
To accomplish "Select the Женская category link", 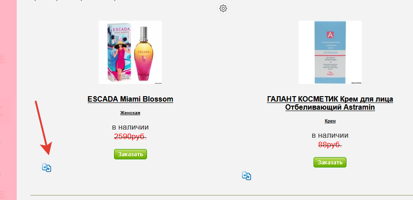I will click(130, 113).
